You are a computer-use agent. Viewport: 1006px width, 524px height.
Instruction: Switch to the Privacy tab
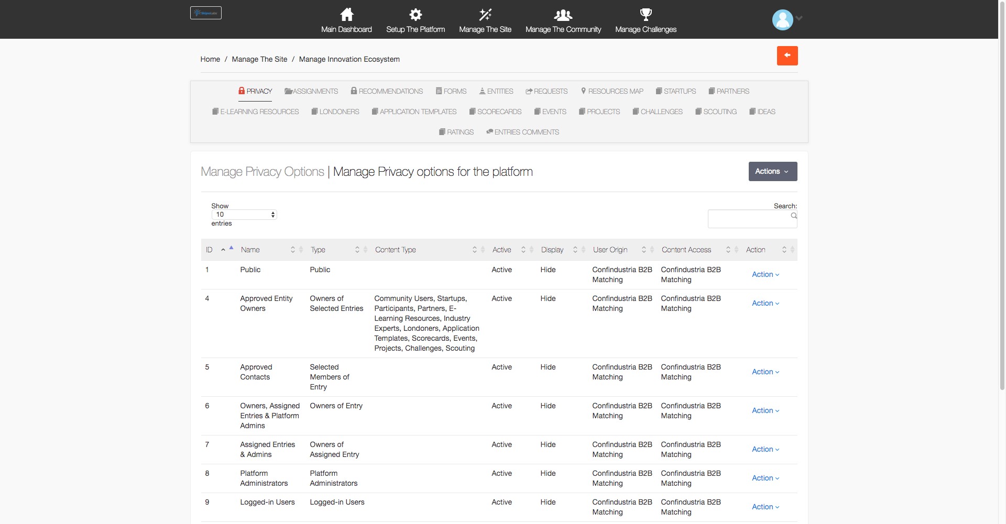255,91
